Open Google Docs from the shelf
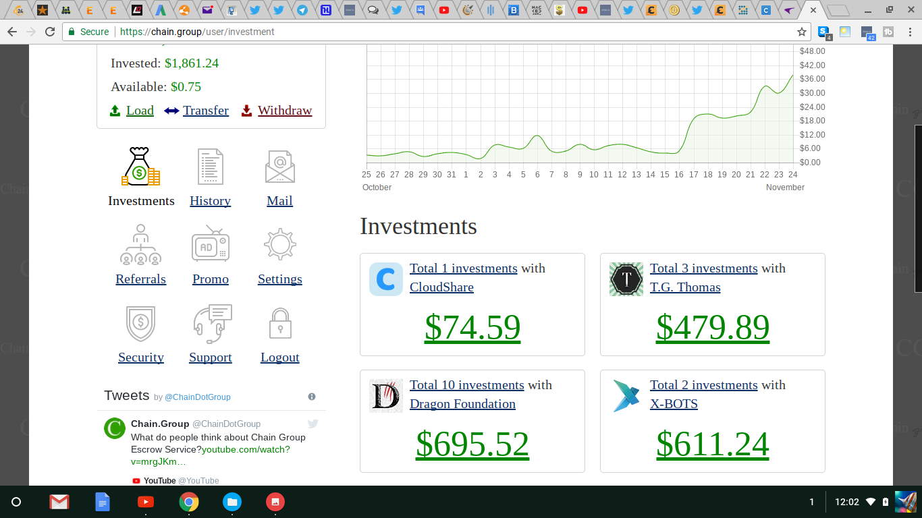The height and width of the screenshot is (518, 922). click(x=103, y=502)
